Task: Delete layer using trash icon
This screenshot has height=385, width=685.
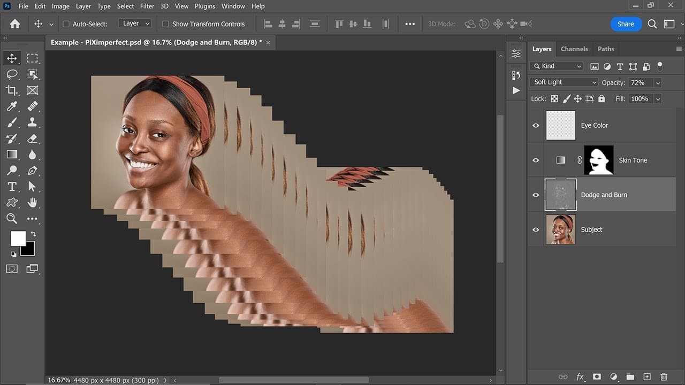Action: [664, 377]
